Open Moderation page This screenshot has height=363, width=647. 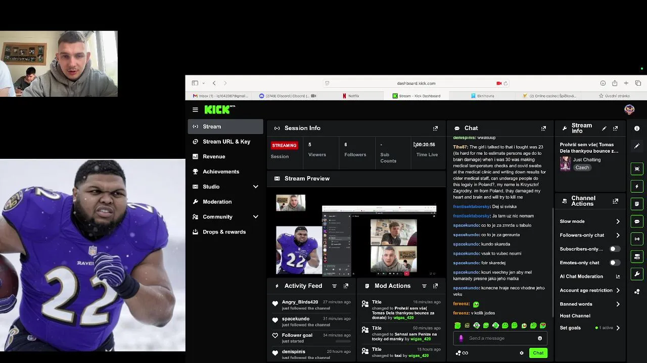(x=225, y=202)
